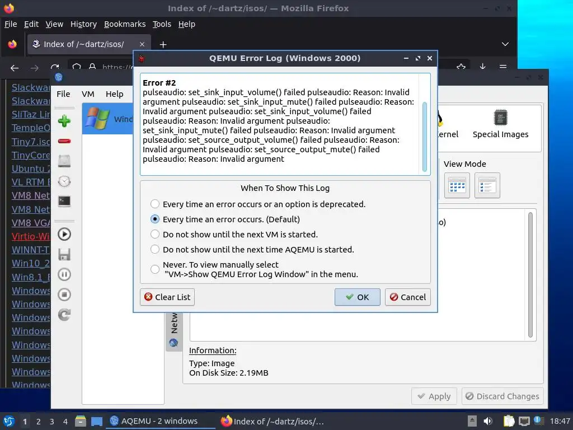Click the clock icon in AQEMU sidebar
Screen dimensions: 573x430
click(x=64, y=181)
